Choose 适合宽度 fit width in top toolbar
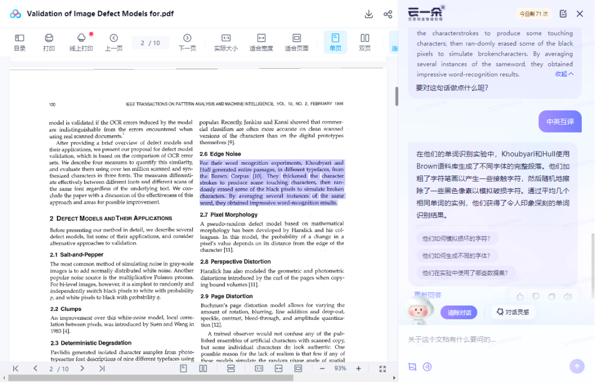This screenshot has width=595, height=382. [x=262, y=42]
